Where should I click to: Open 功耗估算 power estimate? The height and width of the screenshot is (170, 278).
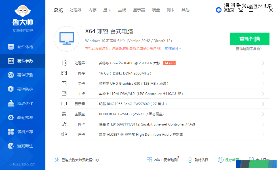coord(198,160)
